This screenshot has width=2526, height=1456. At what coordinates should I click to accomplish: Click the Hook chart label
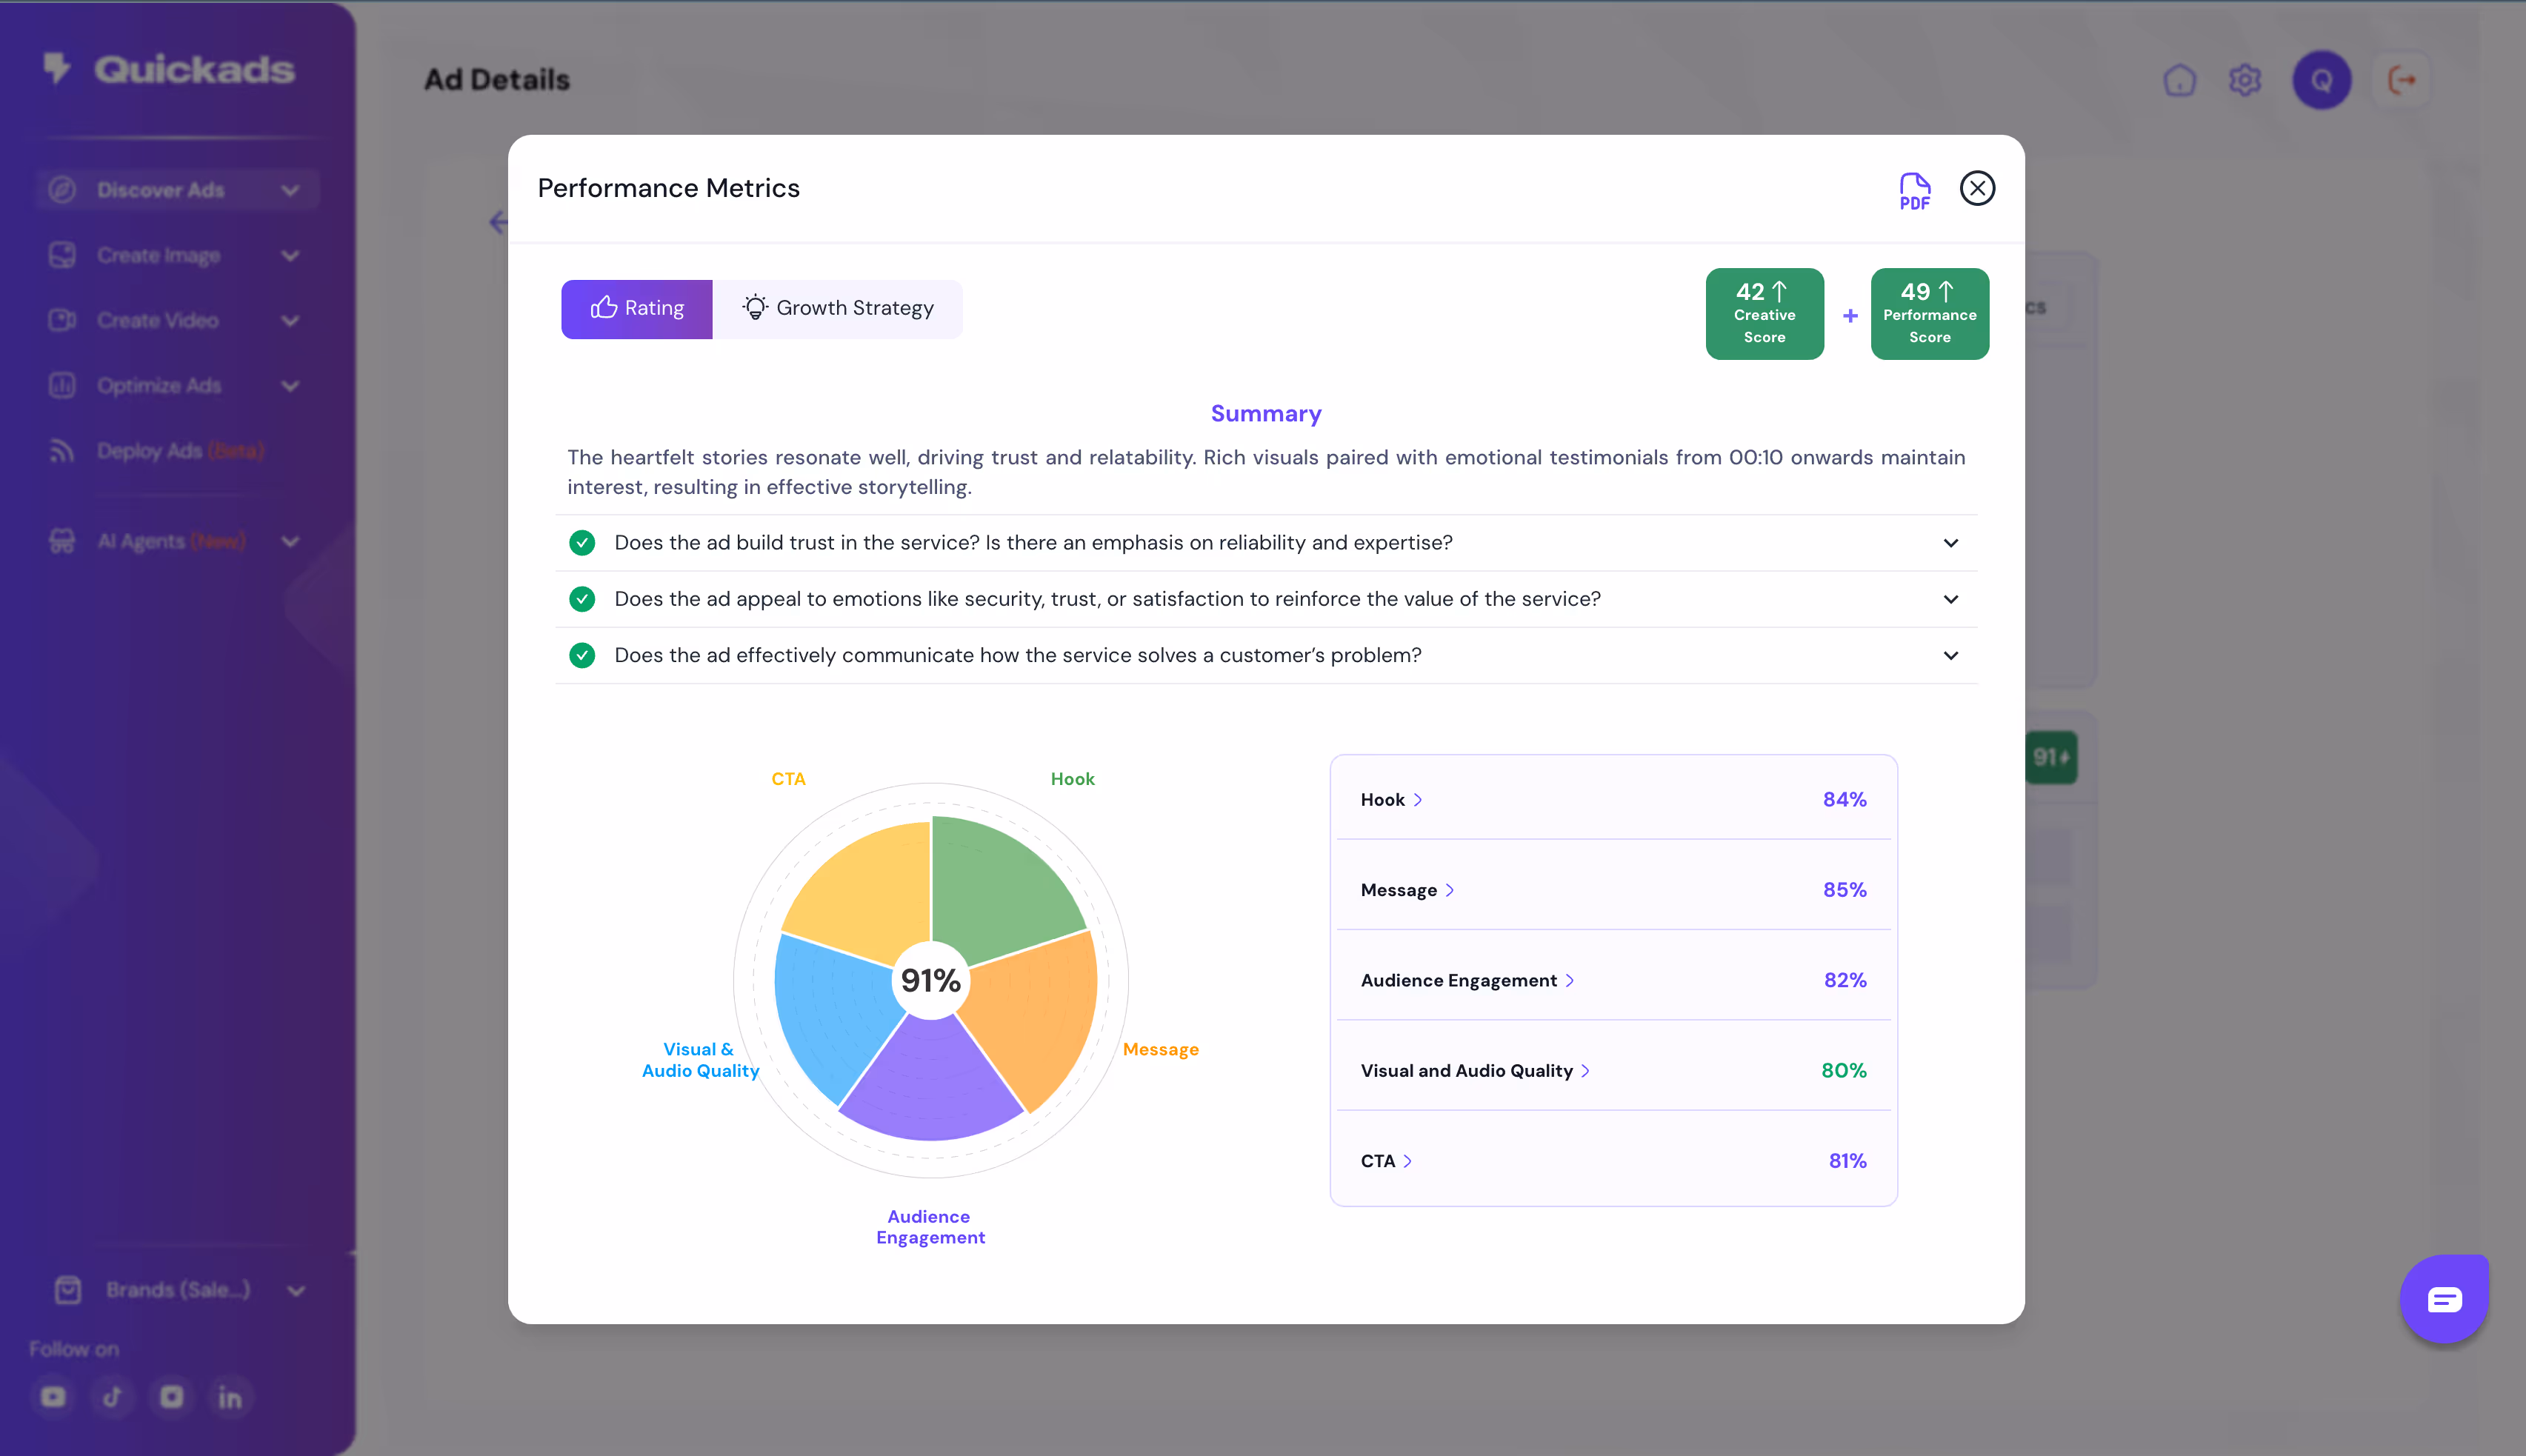[1072, 778]
